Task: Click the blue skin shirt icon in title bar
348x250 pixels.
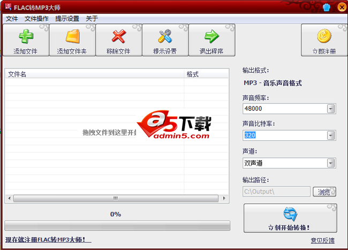Action: pyautogui.click(x=326, y=7)
